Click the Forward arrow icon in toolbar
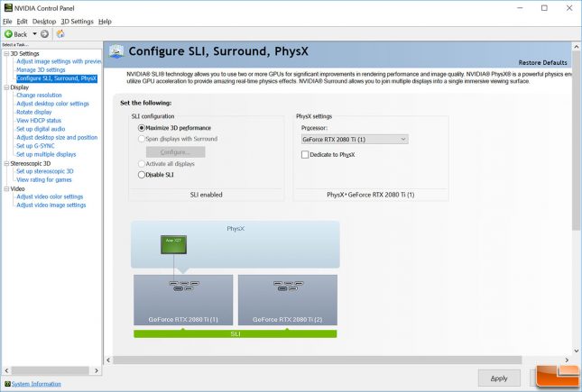582x392 pixels. click(x=44, y=34)
